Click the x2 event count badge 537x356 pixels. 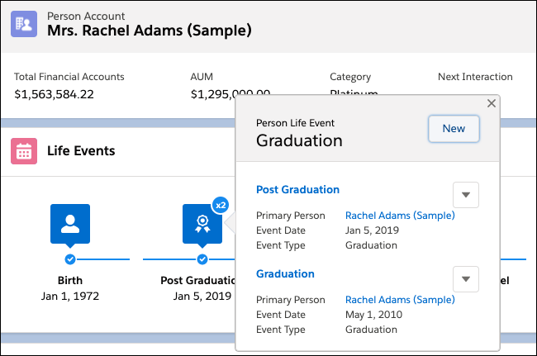point(221,204)
